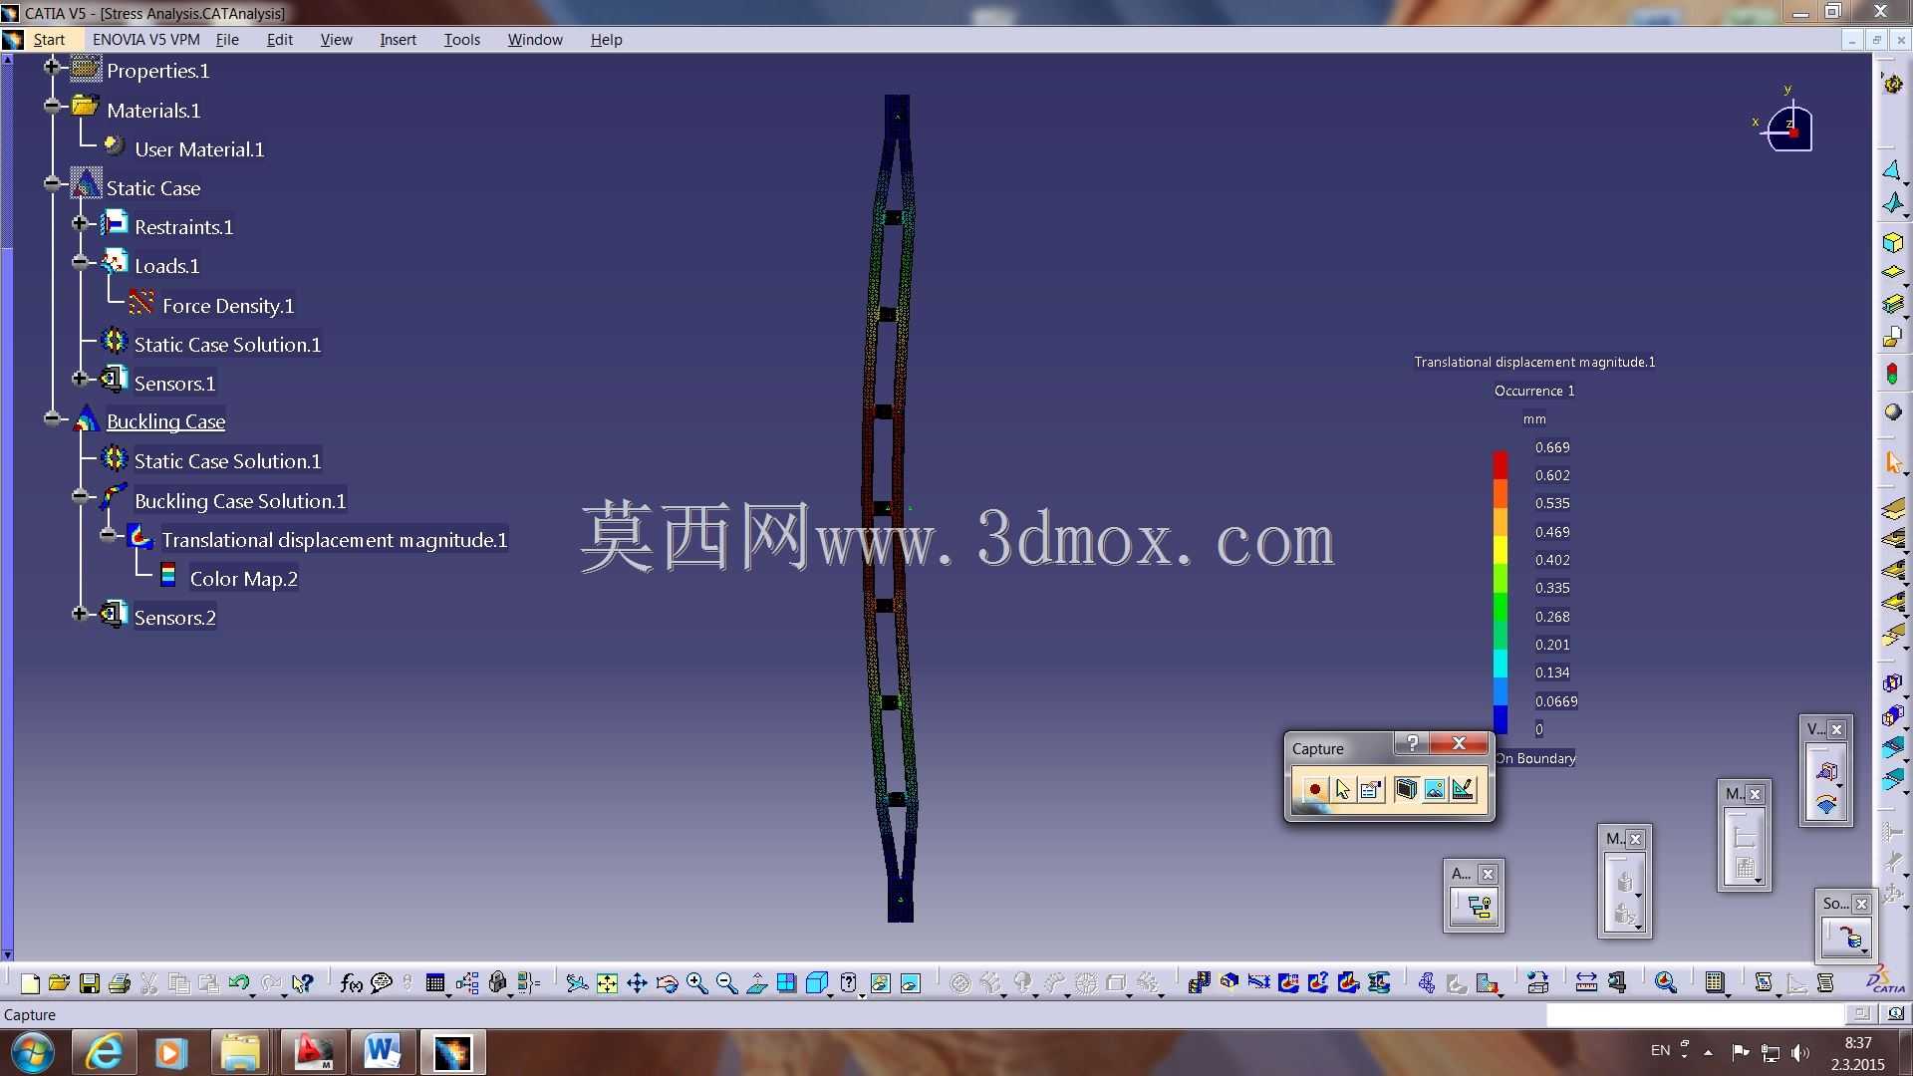This screenshot has height=1076, width=1913.
Task: Open the Formula f(x) tool
Action: point(351,984)
